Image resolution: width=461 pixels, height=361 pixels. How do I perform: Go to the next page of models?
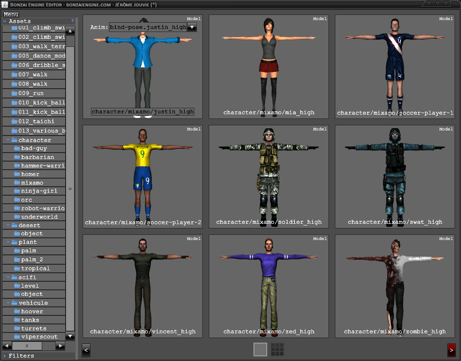[452, 350]
